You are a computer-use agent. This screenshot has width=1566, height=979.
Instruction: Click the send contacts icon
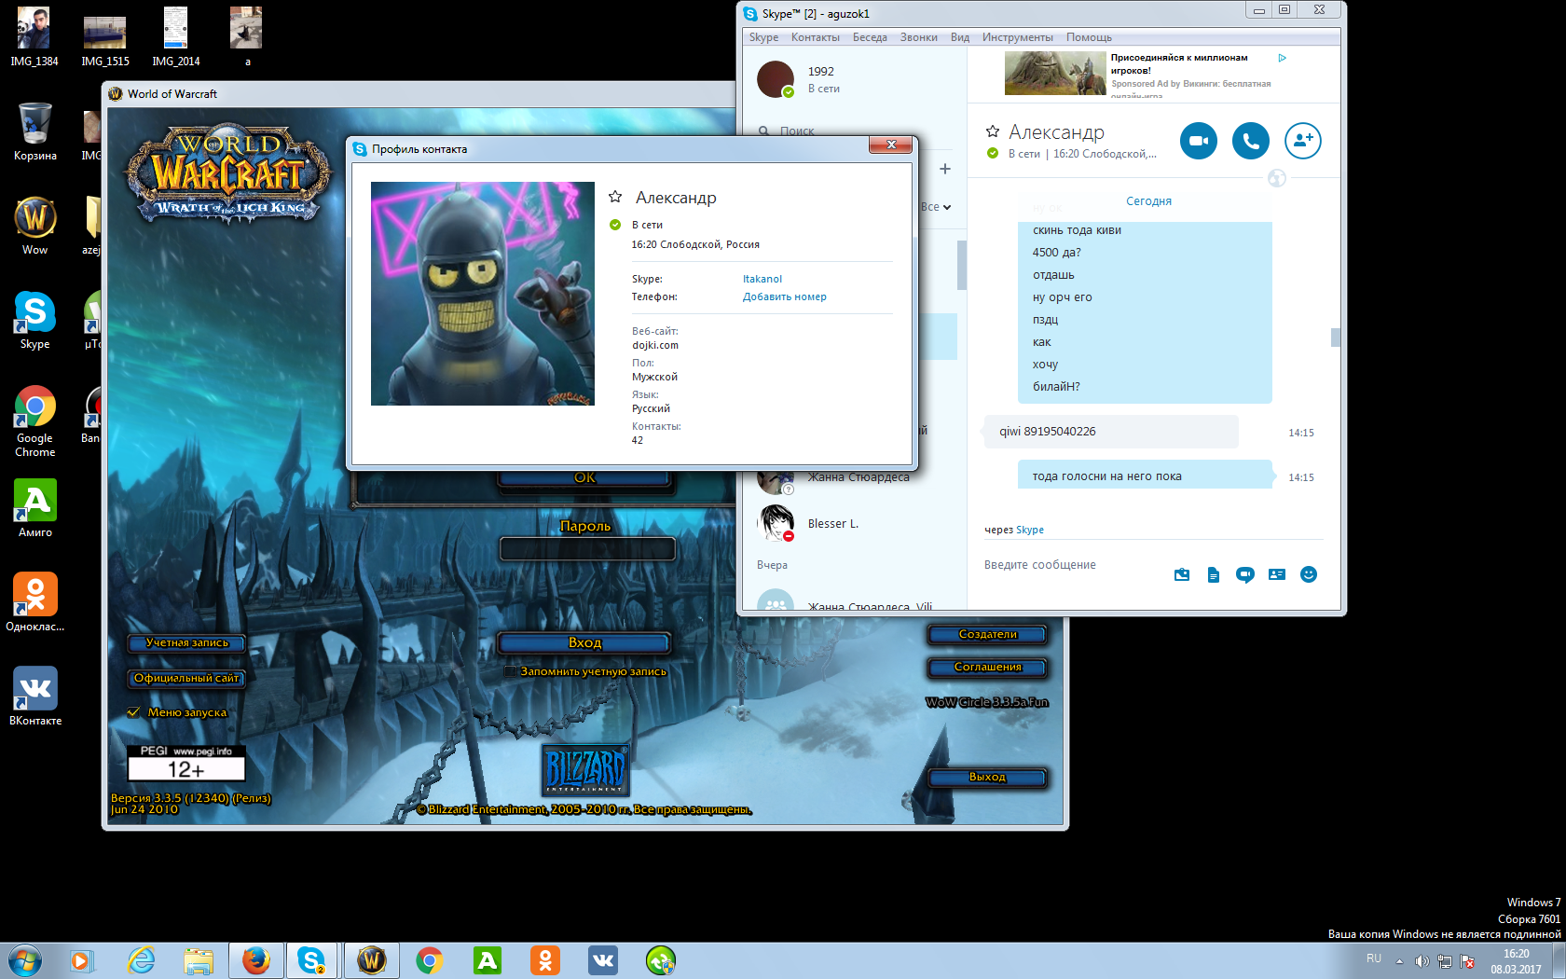point(1276,574)
